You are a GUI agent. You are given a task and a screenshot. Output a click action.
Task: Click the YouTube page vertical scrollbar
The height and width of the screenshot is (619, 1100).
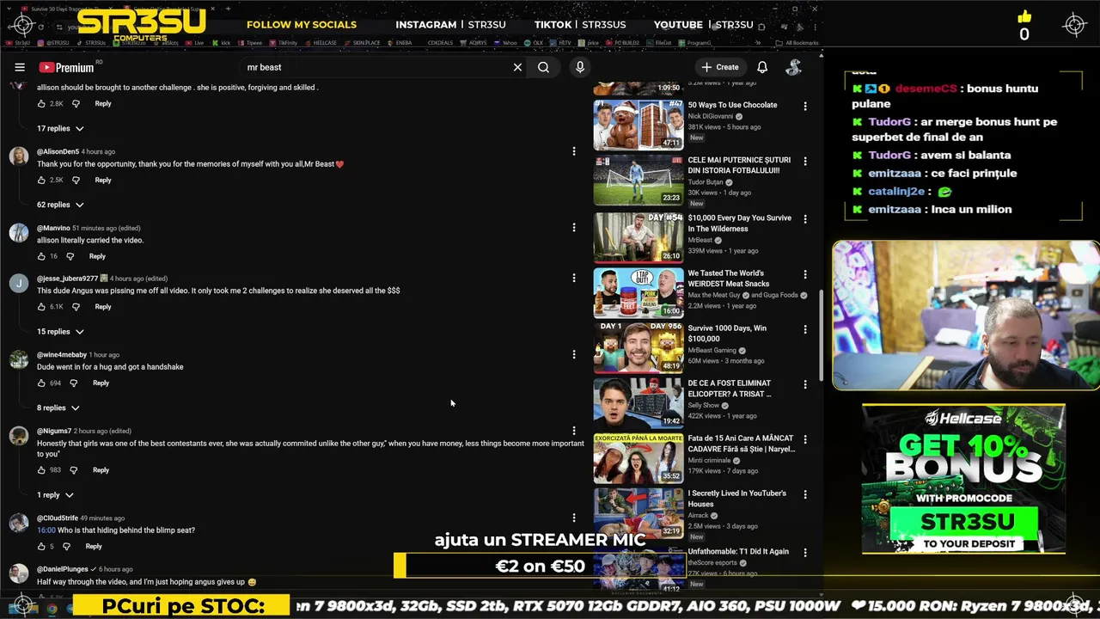[820, 335]
